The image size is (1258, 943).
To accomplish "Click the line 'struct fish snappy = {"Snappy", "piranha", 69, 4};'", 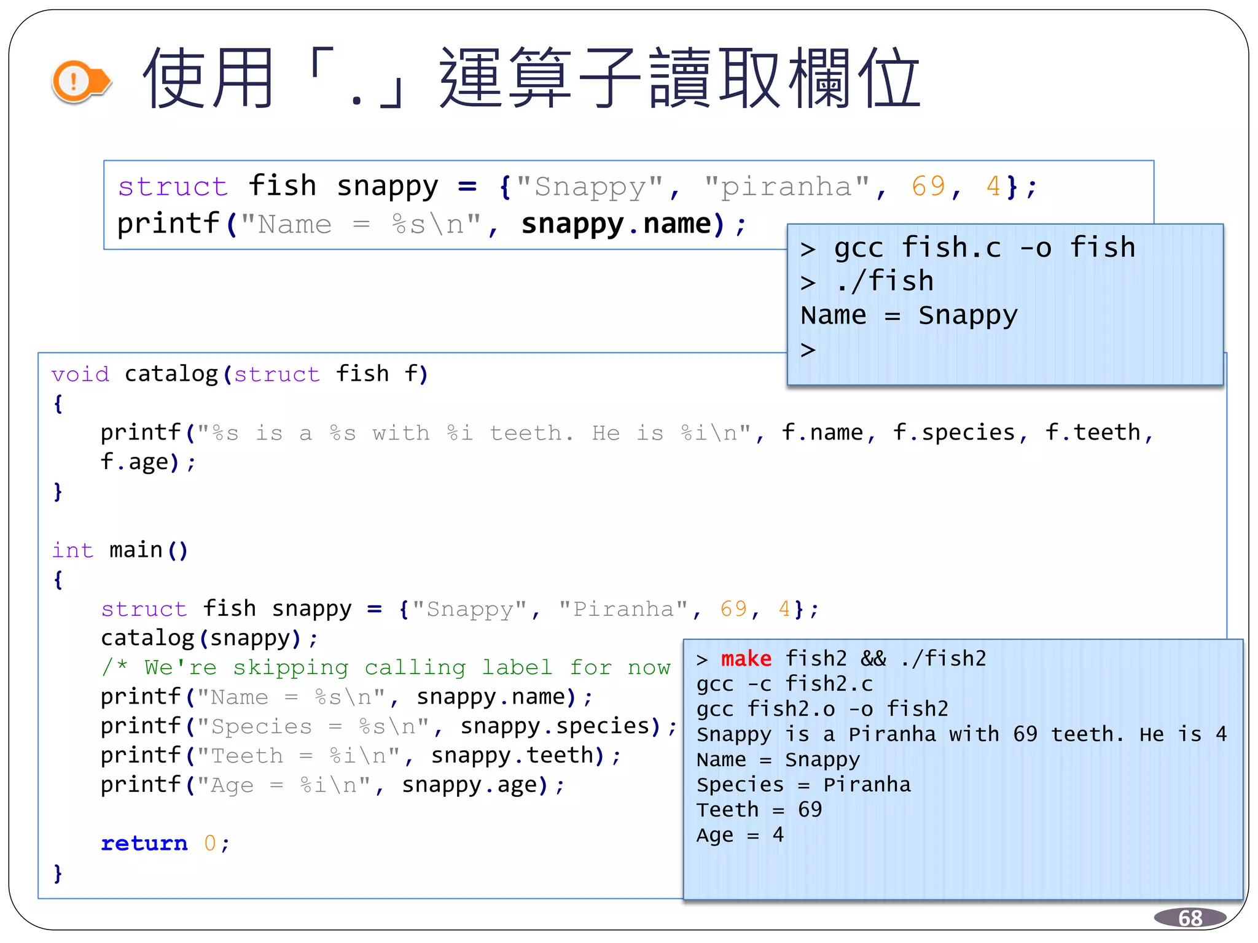I will click(x=577, y=186).
